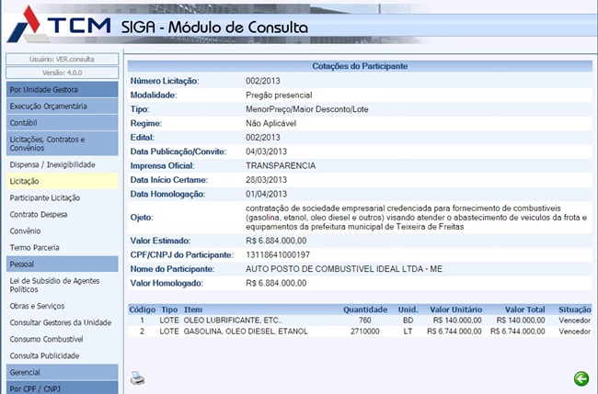
Task: Click the Cotações do Participante title bar
Action: pyautogui.click(x=360, y=66)
